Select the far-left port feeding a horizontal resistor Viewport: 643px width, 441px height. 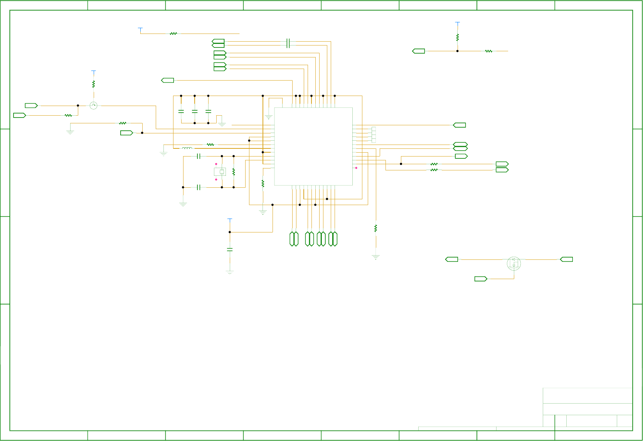tap(20, 115)
